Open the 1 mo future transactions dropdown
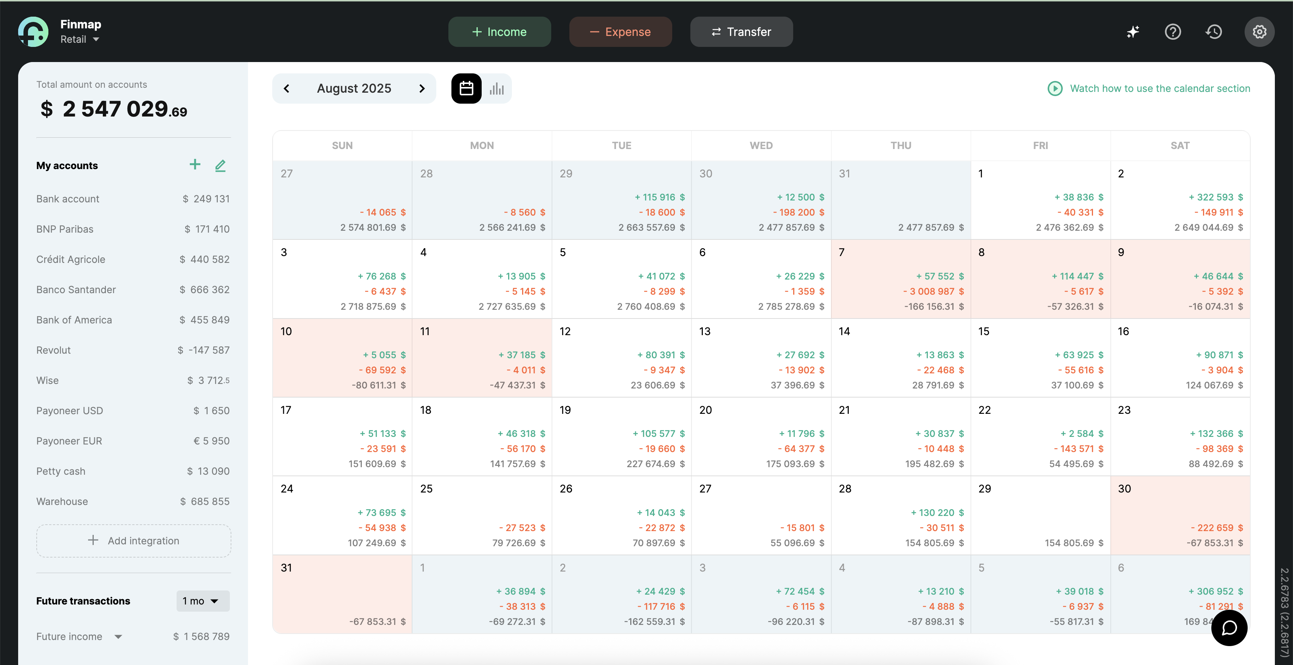Viewport: 1293px width, 665px height. click(x=203, y=601)
